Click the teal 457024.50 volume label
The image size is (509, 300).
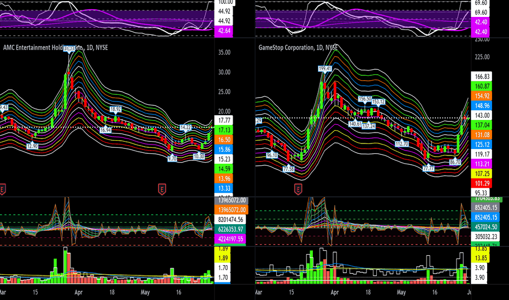[x=486, y=227]
